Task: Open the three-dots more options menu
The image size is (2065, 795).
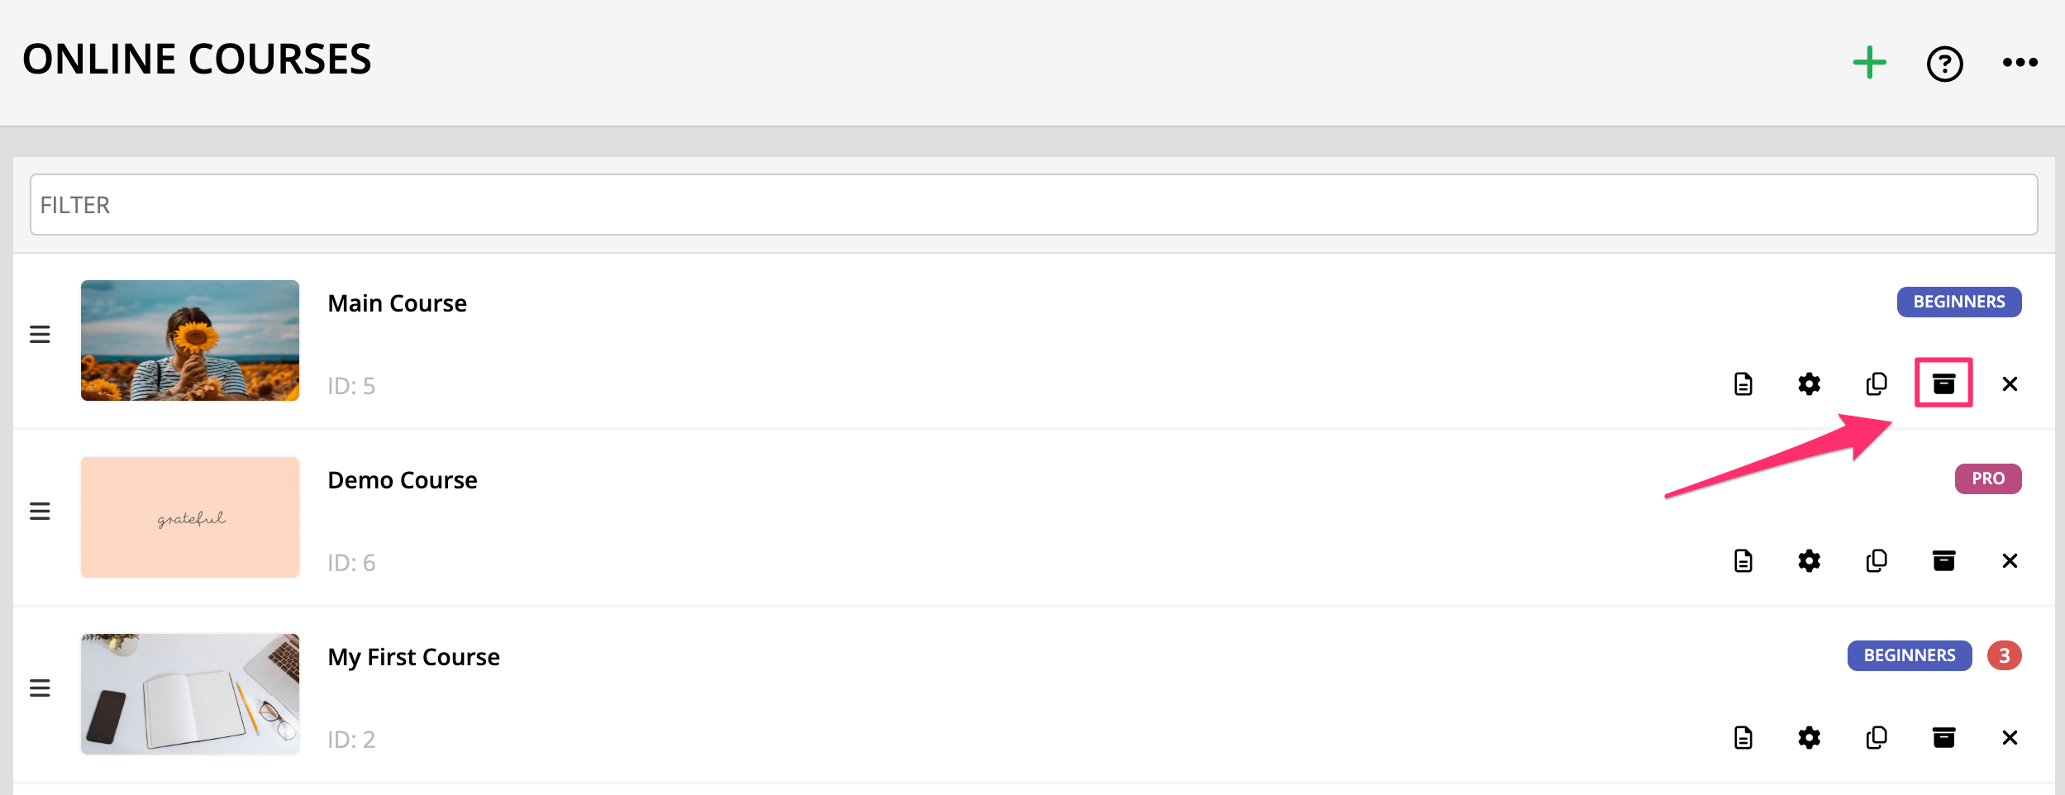Action: [x=2020, y=63]
